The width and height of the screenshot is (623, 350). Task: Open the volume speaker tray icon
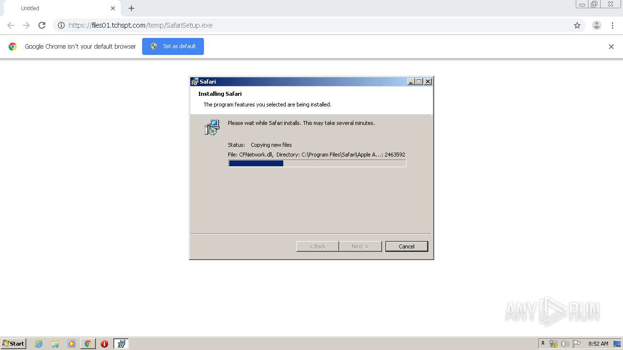point(565,344)
